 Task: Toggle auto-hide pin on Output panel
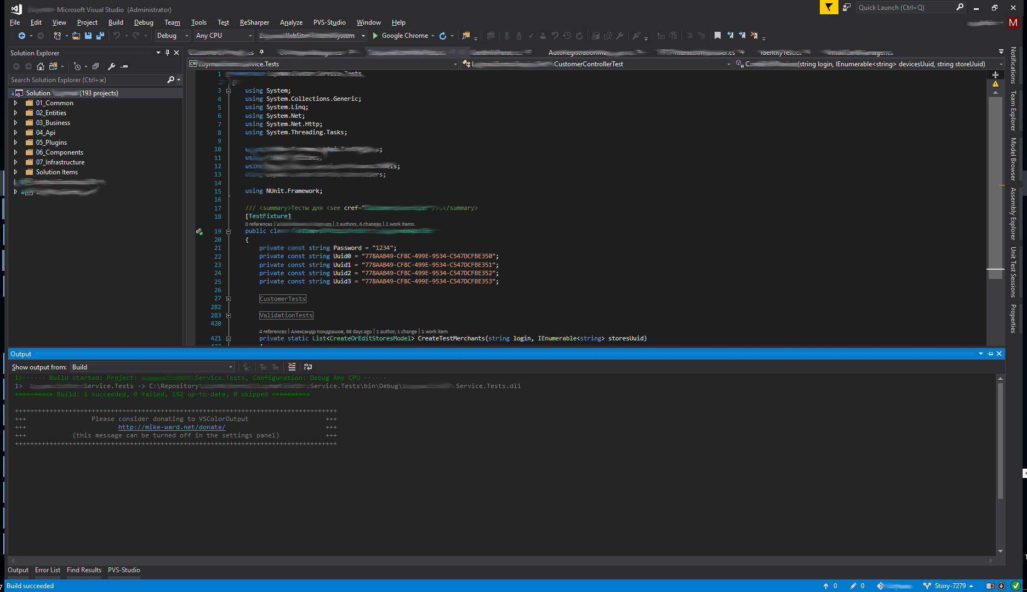coord(990,354)
